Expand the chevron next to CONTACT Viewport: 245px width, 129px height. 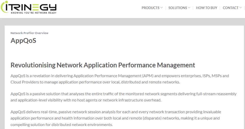point(241,8)
